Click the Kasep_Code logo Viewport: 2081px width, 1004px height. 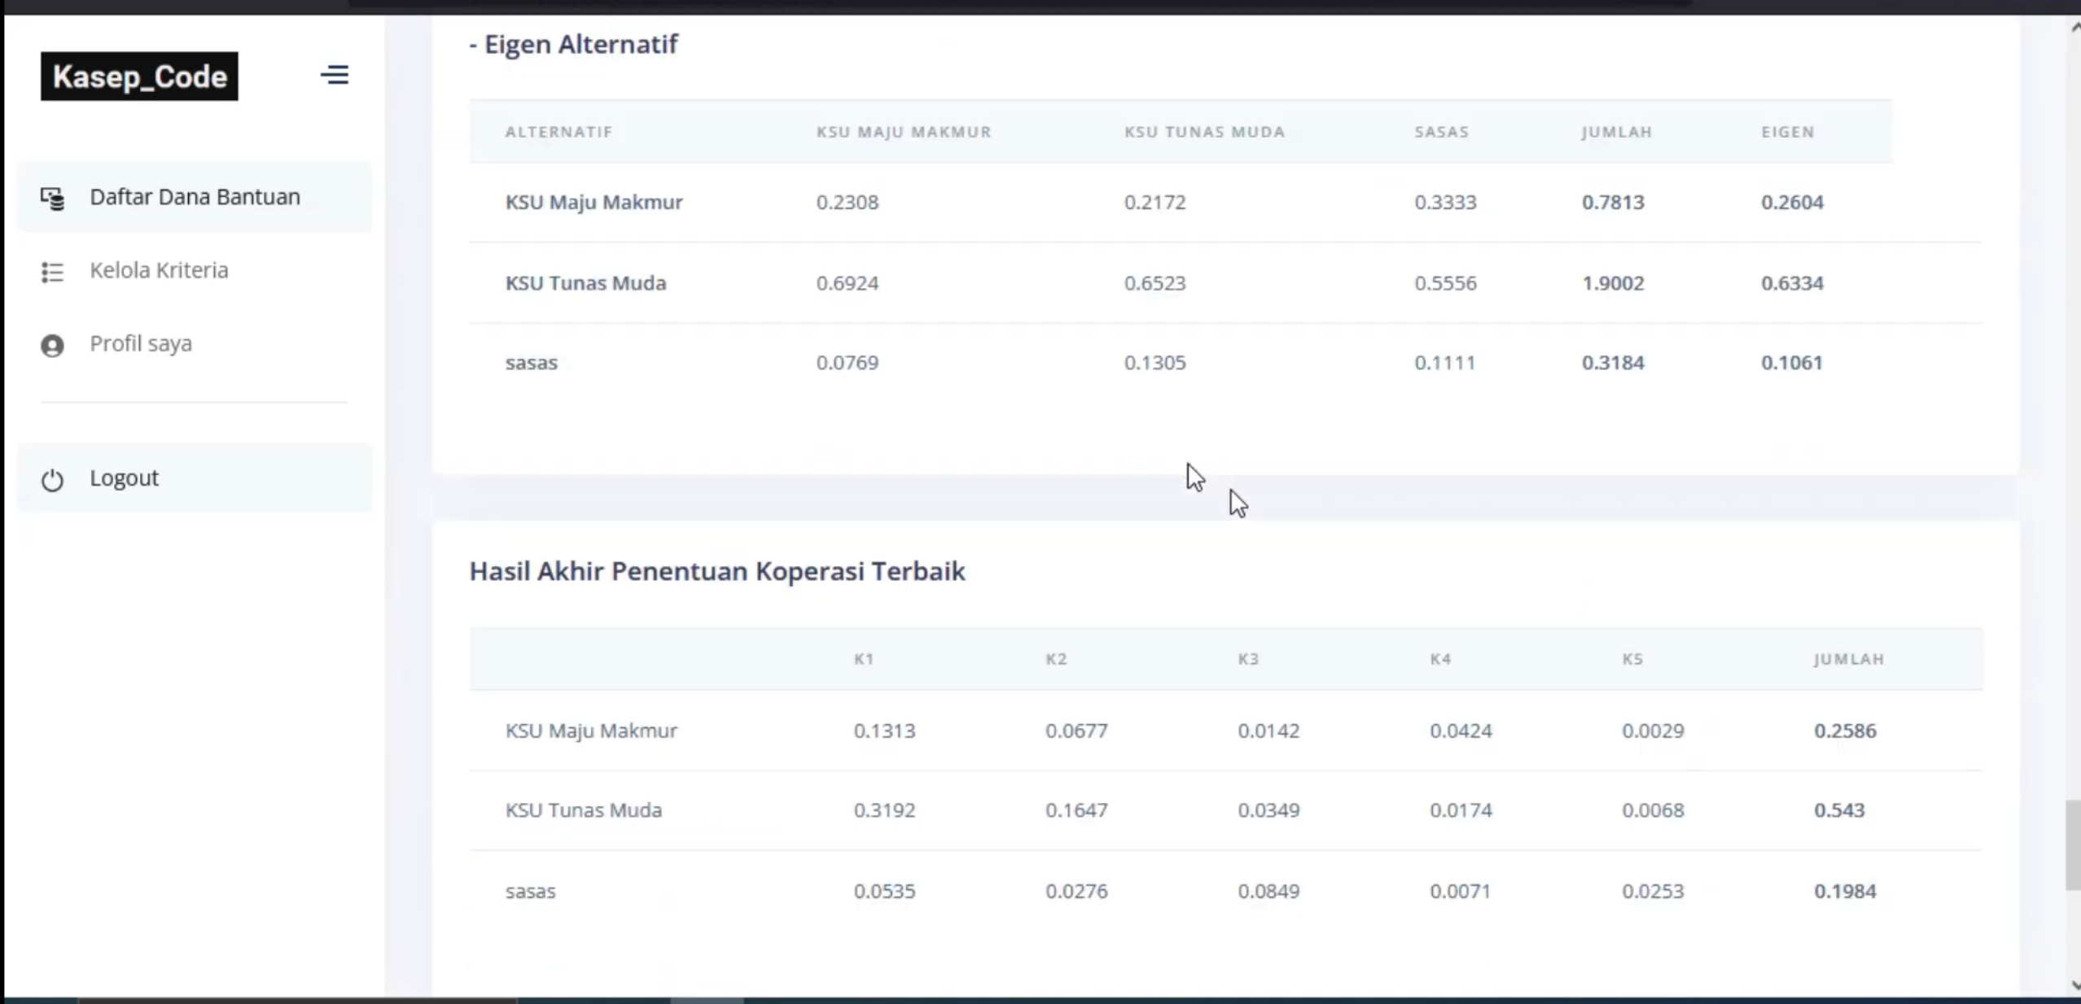point(139,76)
